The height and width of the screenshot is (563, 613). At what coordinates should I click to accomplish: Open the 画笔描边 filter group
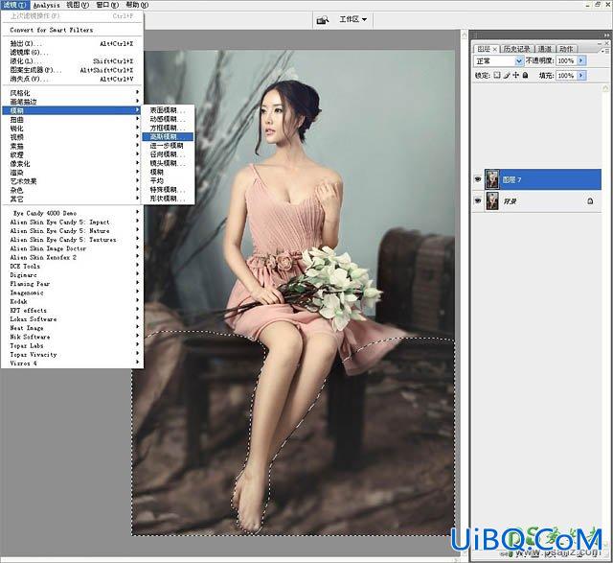coord(72,102)
